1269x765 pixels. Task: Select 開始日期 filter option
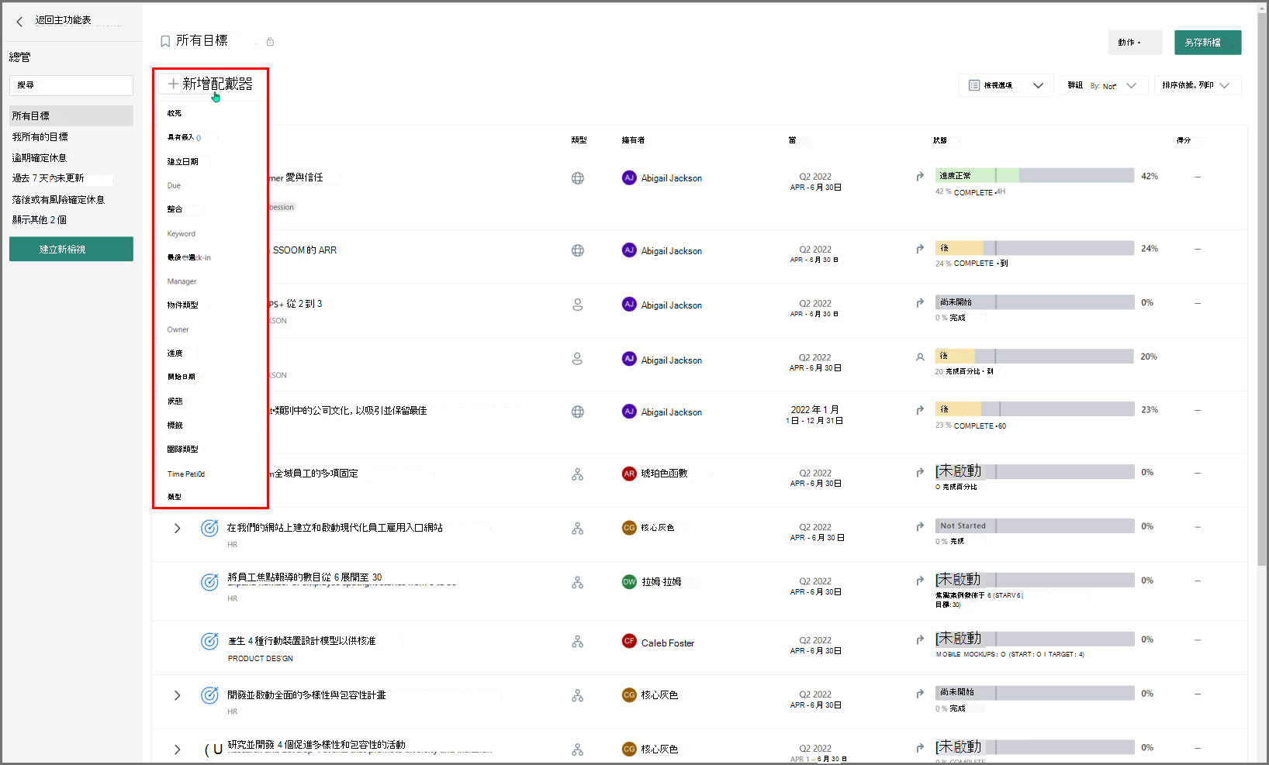(182, 377)
